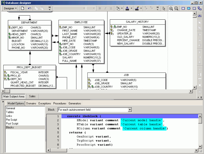Click the fill bucket icon
The width and height of the screenshot is (204, 154).
[x=118, y=8]
